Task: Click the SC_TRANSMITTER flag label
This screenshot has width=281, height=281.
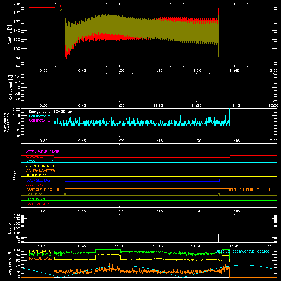Action: pos(41,171)
